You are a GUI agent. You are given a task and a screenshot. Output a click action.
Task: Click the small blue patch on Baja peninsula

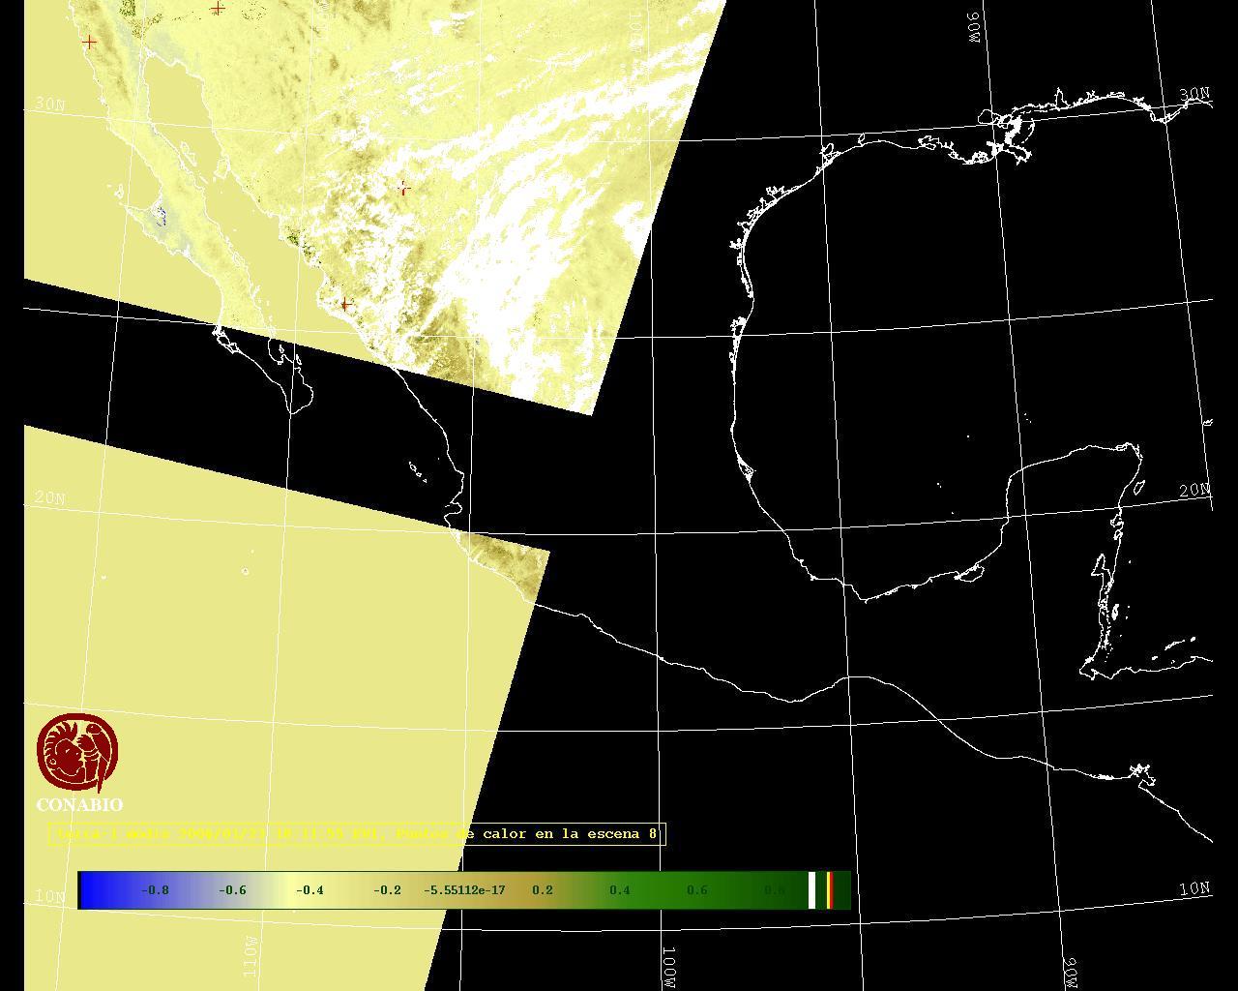coord(161,216)
